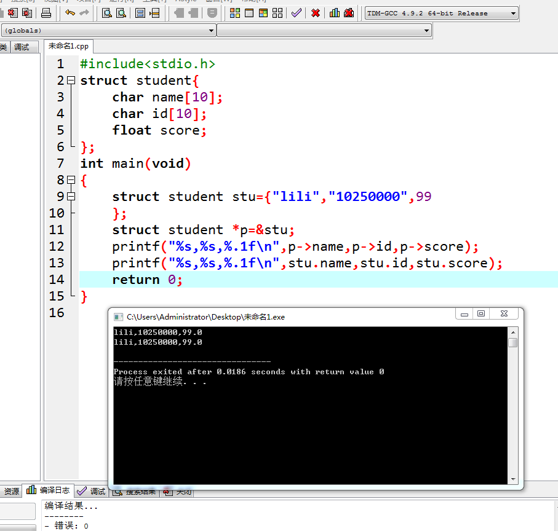The image size is (558, 531).
Task: Open profile analysis bar chart icon
Action: (x=335, y=13)
